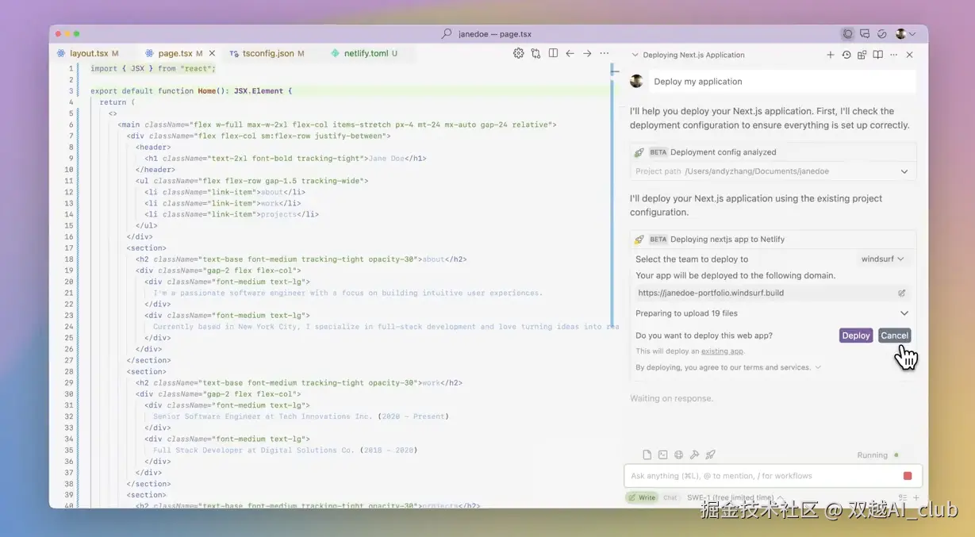Click the rocket icon beside Deployment config analyzed
Viewport: 975px width, 537px height.
tap(639, 152)
